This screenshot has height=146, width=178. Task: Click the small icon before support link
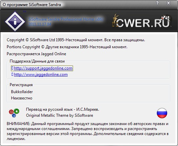pos(12,68)
